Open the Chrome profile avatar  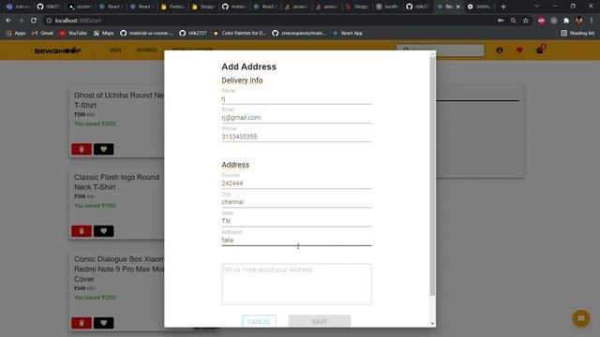[579, 21]
